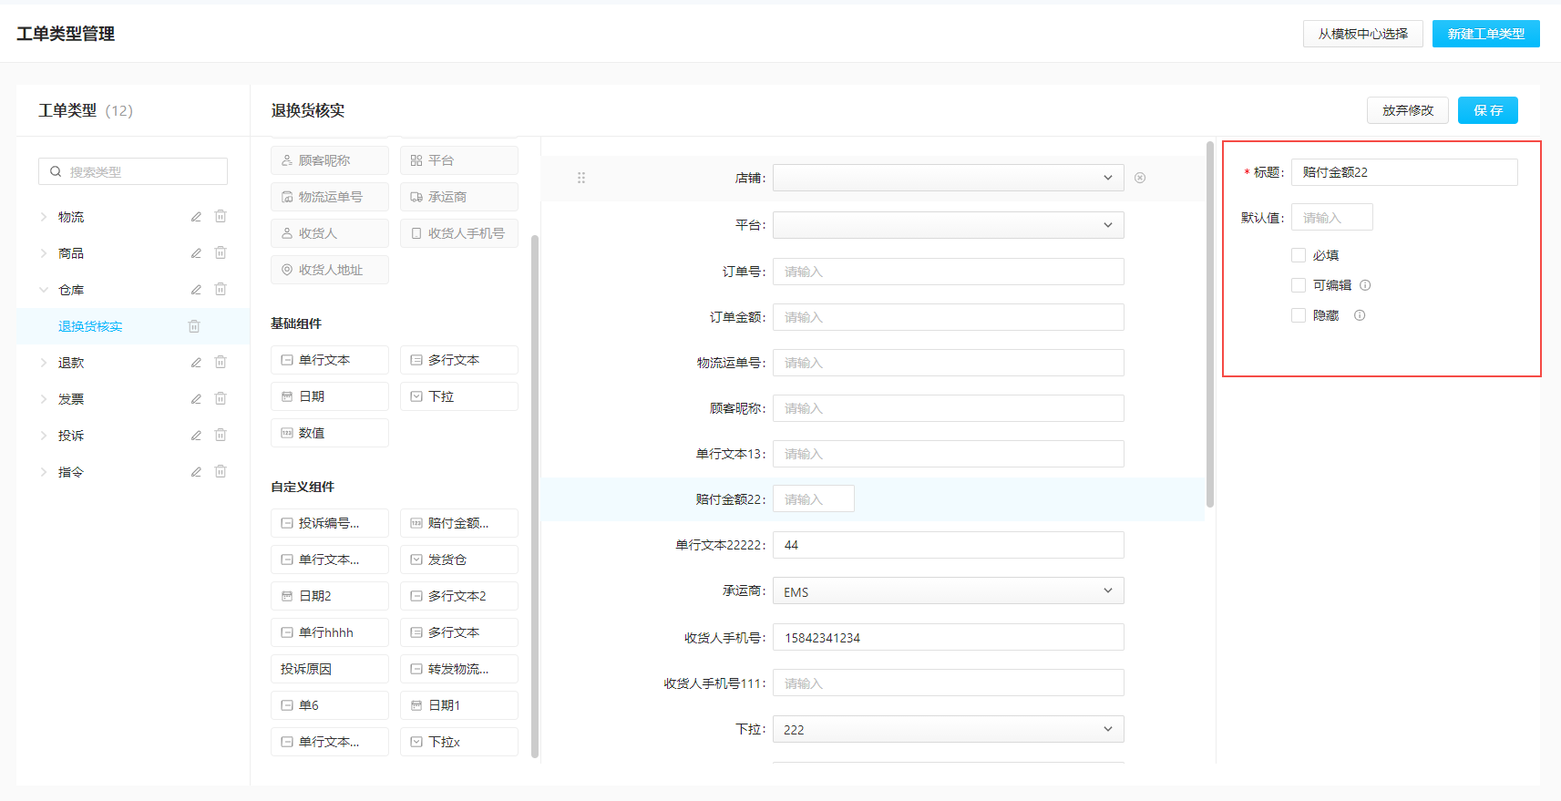Delete 退换货核实 using its trash icon
This screenshot has width=1561, height=801.
coord(194,326)
